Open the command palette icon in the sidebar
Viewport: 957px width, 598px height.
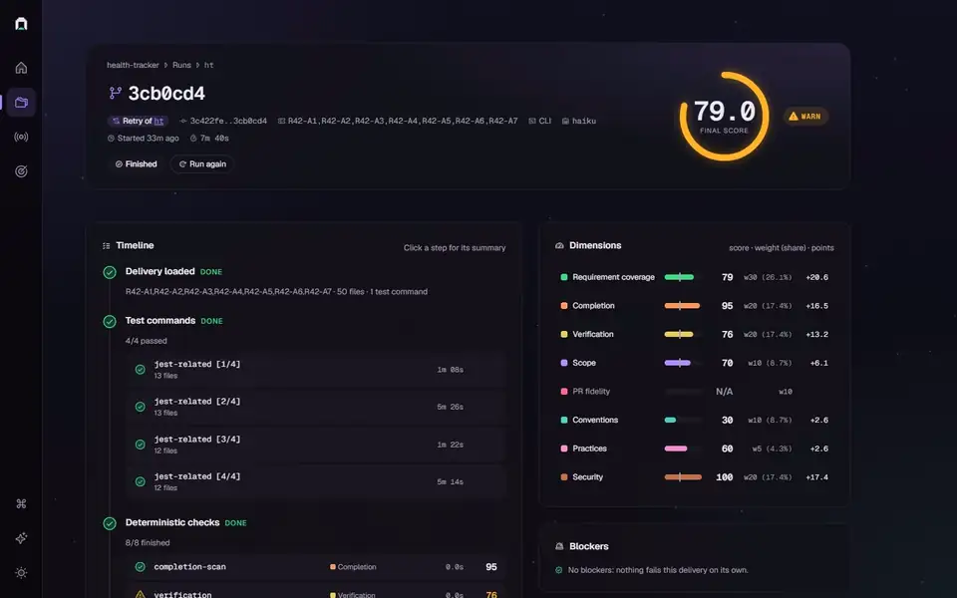(x=21, y=503)
